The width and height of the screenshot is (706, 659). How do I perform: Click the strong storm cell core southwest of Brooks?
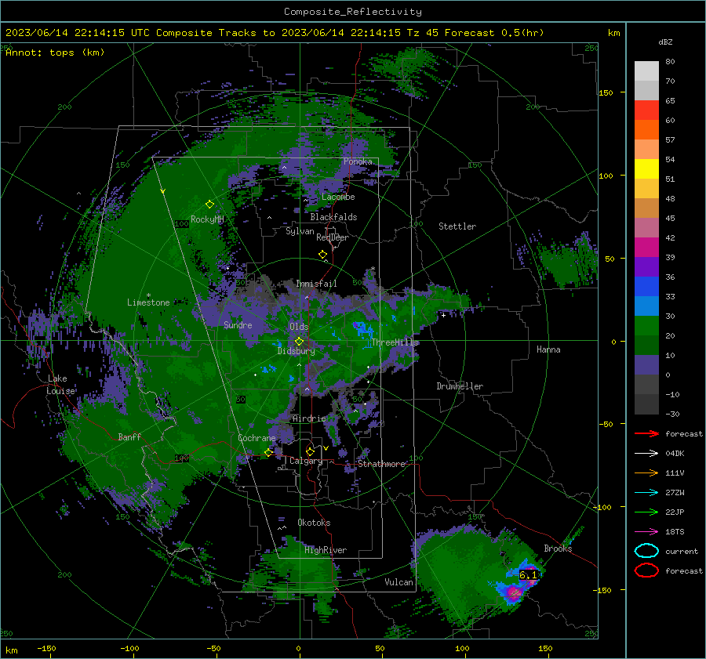tap(513, 592)
